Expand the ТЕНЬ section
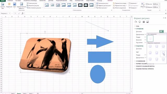The image size is (167, 94). (x=138, y=26)
